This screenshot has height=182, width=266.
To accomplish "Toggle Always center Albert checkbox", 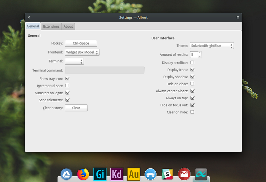I will point(193,91).
